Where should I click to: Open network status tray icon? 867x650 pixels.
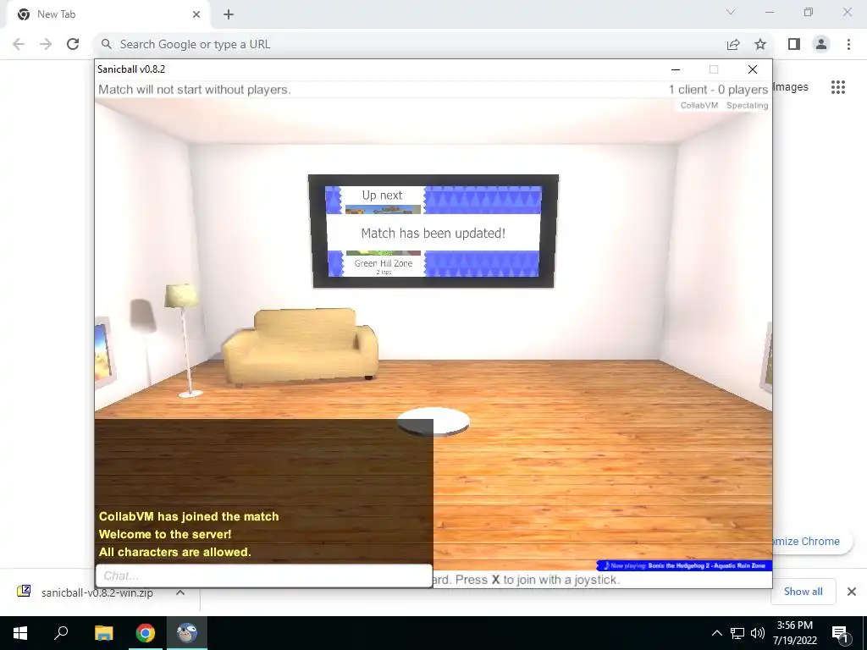tap(737, 633)
